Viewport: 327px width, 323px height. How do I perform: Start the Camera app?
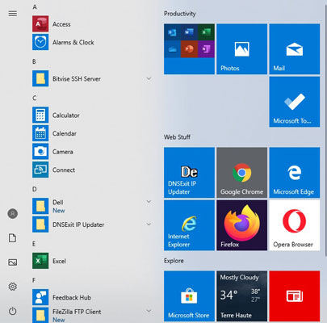(92, 152)
